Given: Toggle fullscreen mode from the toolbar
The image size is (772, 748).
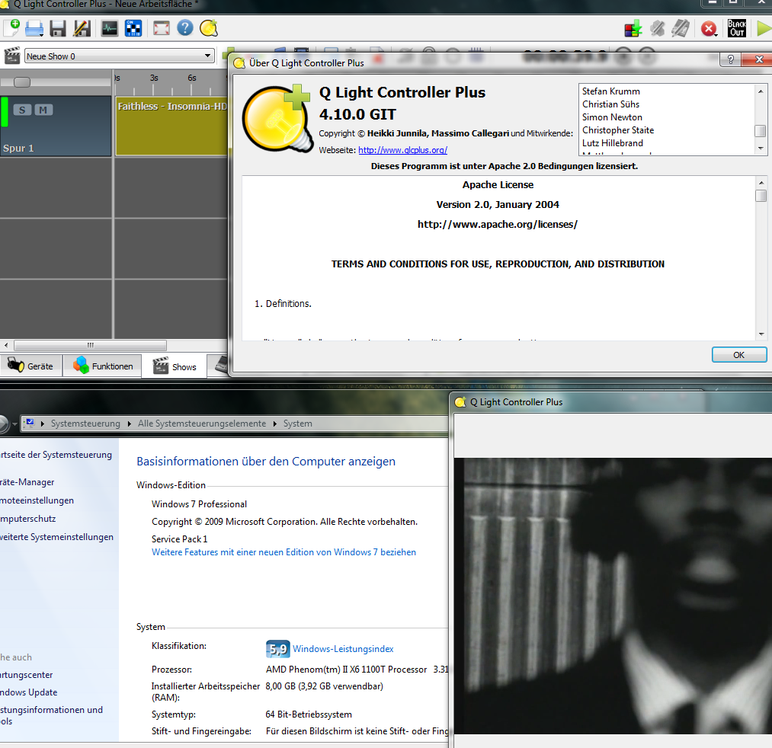Looking at the screenshot, I should 161,28.
